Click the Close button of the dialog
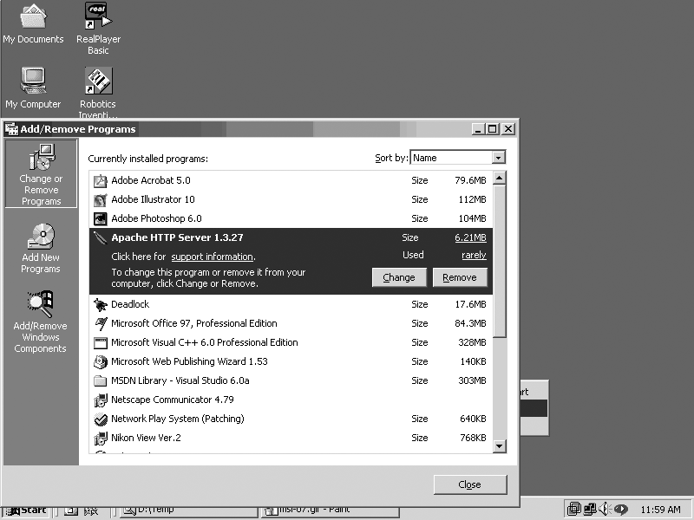The height and width of the screenshot is (520, 694). pyautogui.click(x=470, y=484)
